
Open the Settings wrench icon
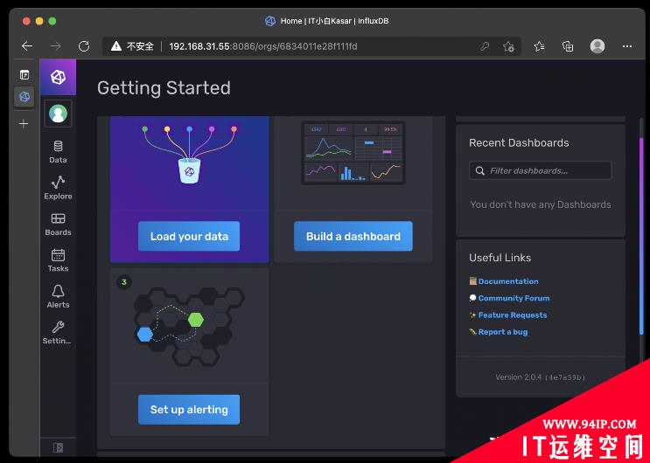pos(58,327)
